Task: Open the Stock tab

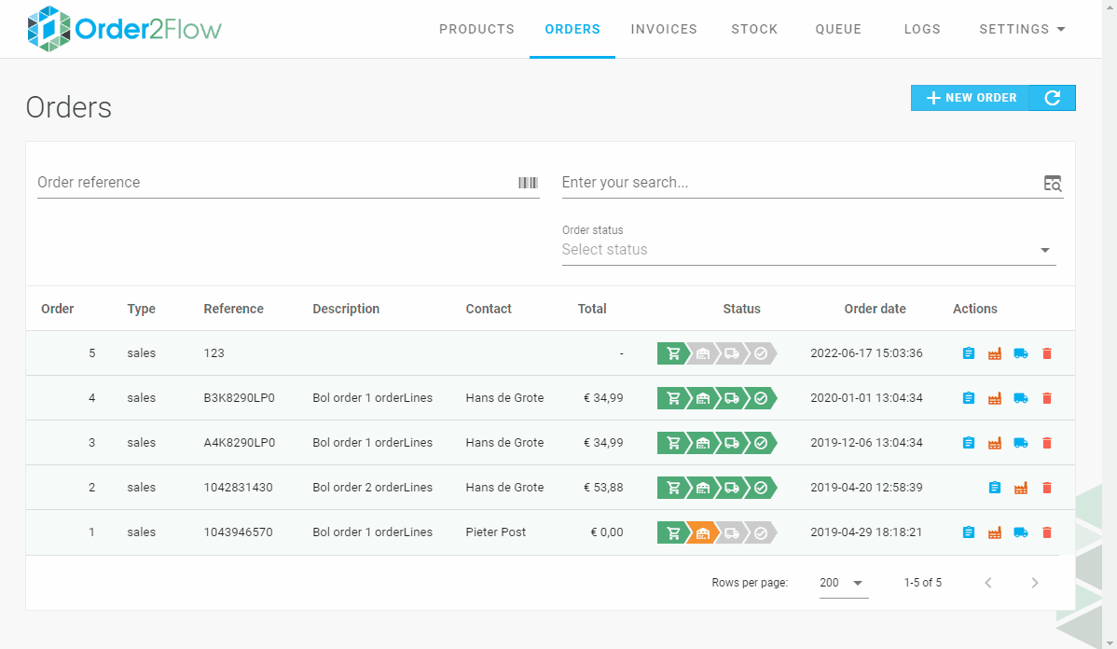Action: click(754, 29)
